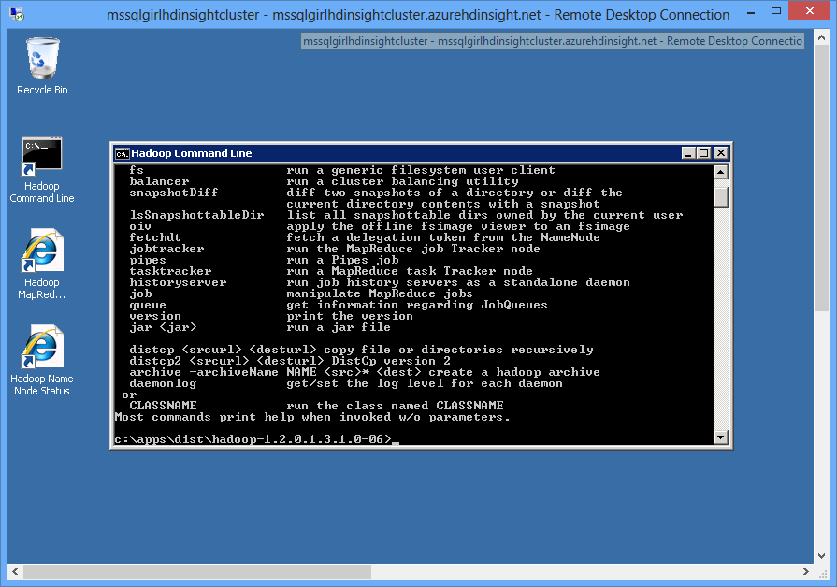Minimize the Hadoop Command Line window

click(x=688, y=153)
